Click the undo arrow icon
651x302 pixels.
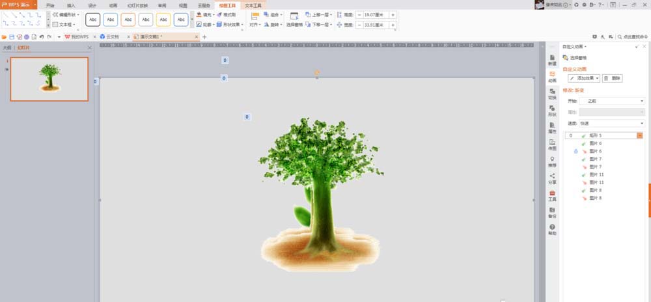tap(42, 37)
